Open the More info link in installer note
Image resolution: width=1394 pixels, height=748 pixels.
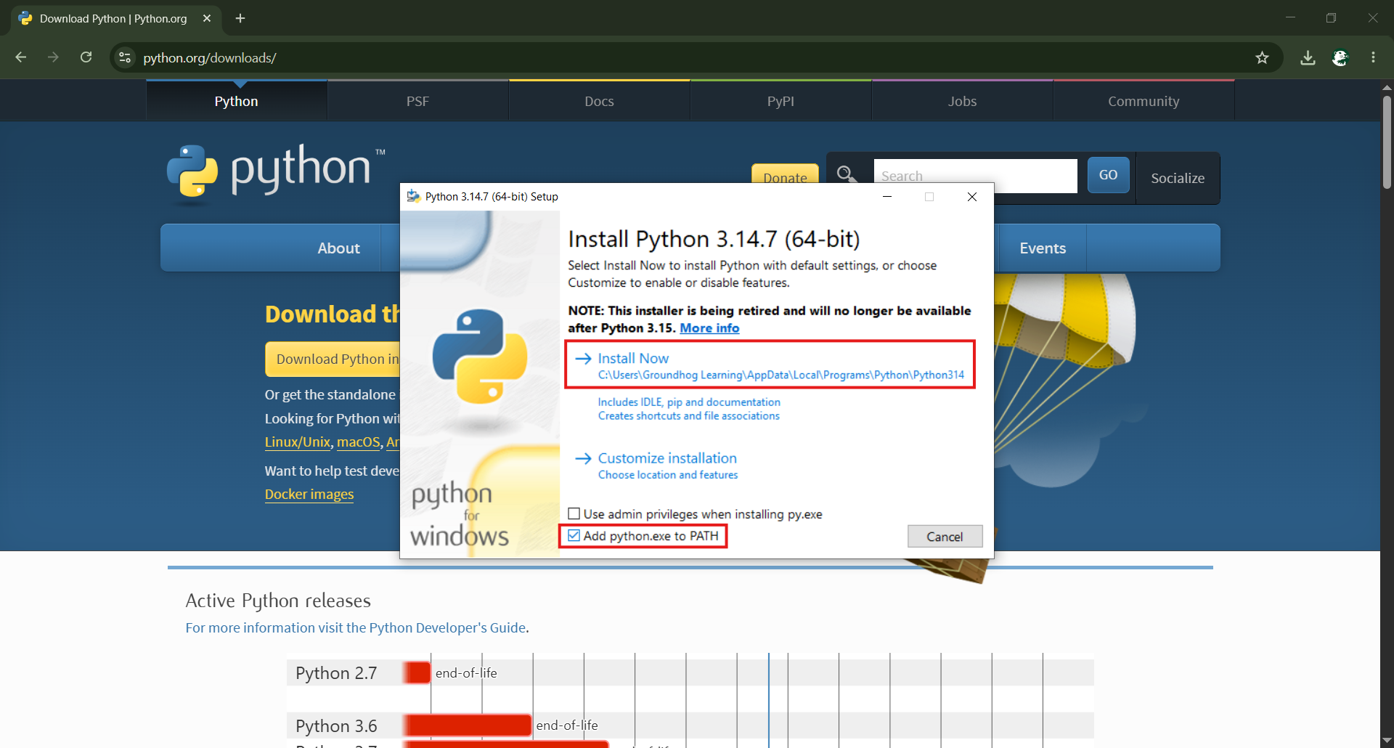(709, 328)
